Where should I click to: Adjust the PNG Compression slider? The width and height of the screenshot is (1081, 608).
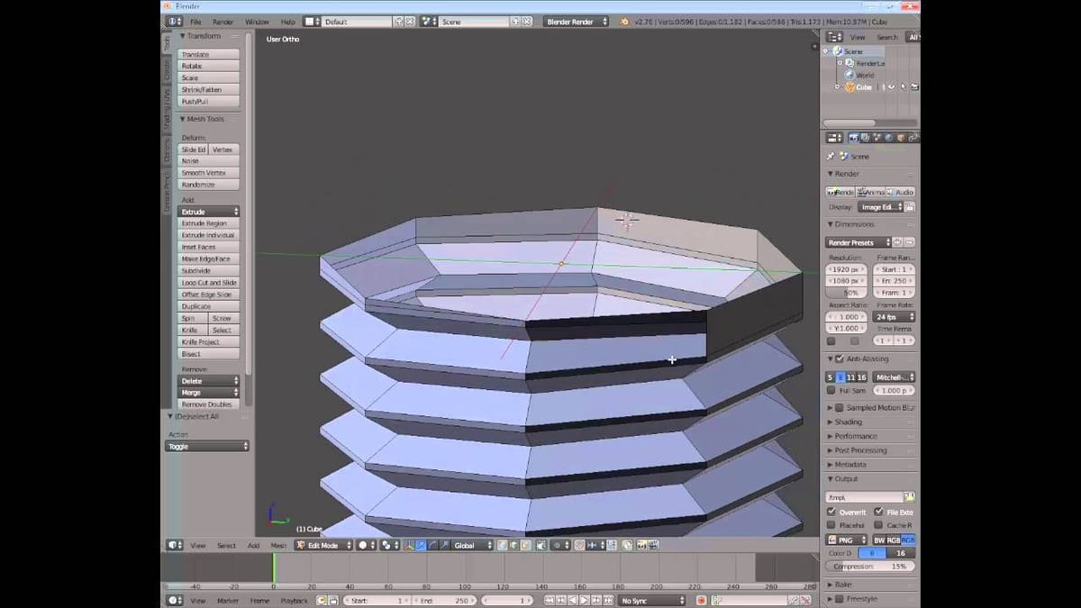[870, 567]
